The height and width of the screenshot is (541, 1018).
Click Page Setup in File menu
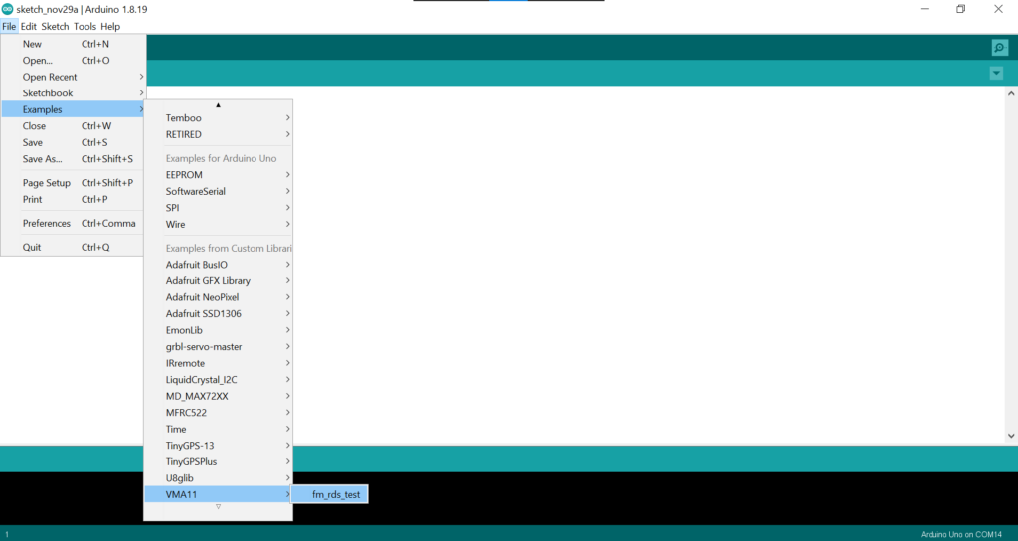47,183
